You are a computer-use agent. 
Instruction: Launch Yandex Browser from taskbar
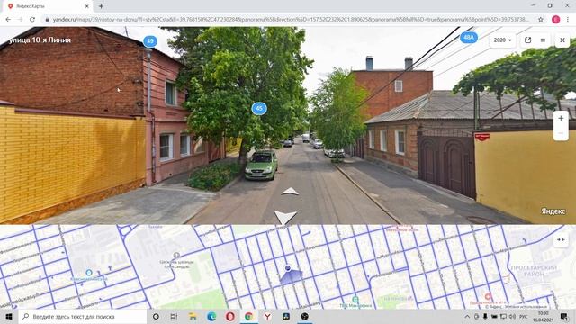click(x=267, y=316)
